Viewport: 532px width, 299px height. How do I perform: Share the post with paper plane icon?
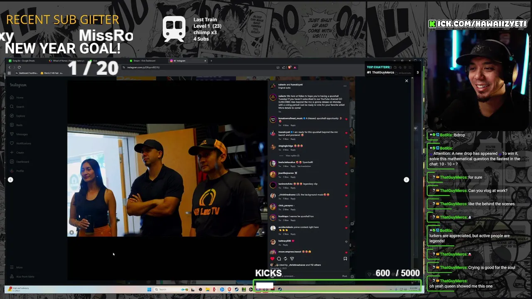click(x=292, y=259)
